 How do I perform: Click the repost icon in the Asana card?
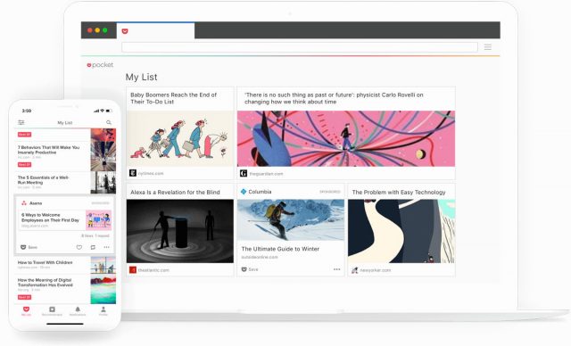click(93, 247)
